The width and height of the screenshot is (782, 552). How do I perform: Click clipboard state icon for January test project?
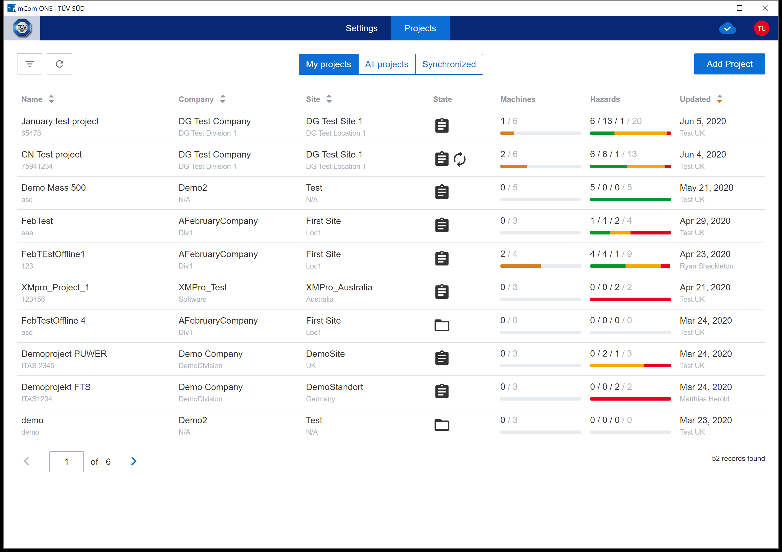pyautogui.click(x=442, y=126)
